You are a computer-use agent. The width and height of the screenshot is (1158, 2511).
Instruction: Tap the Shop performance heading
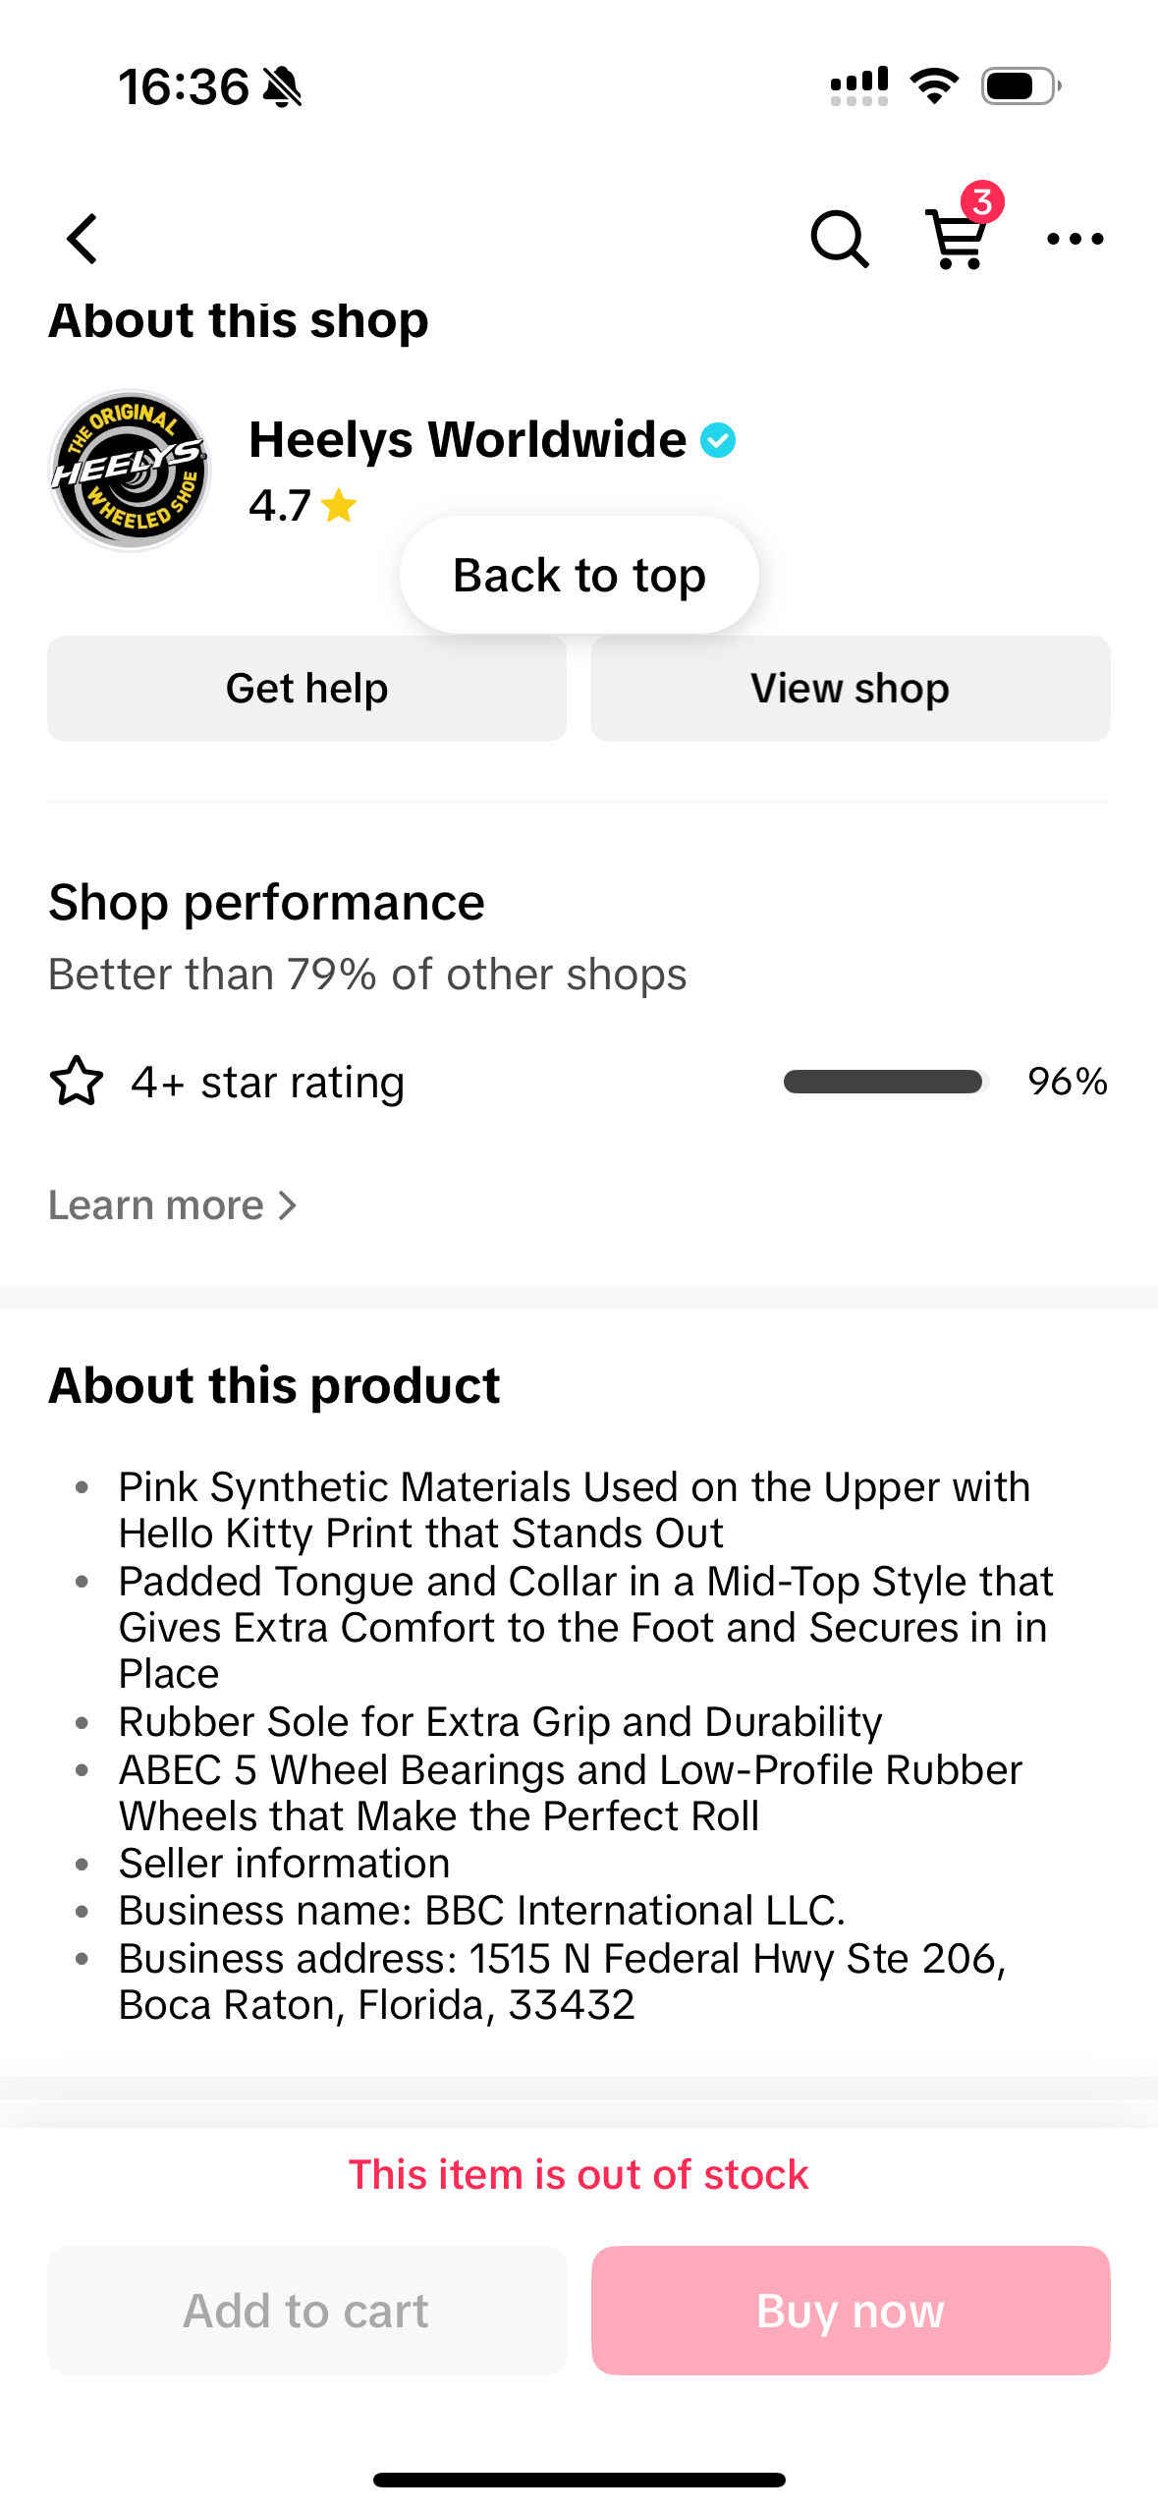[x=266, y=902]
